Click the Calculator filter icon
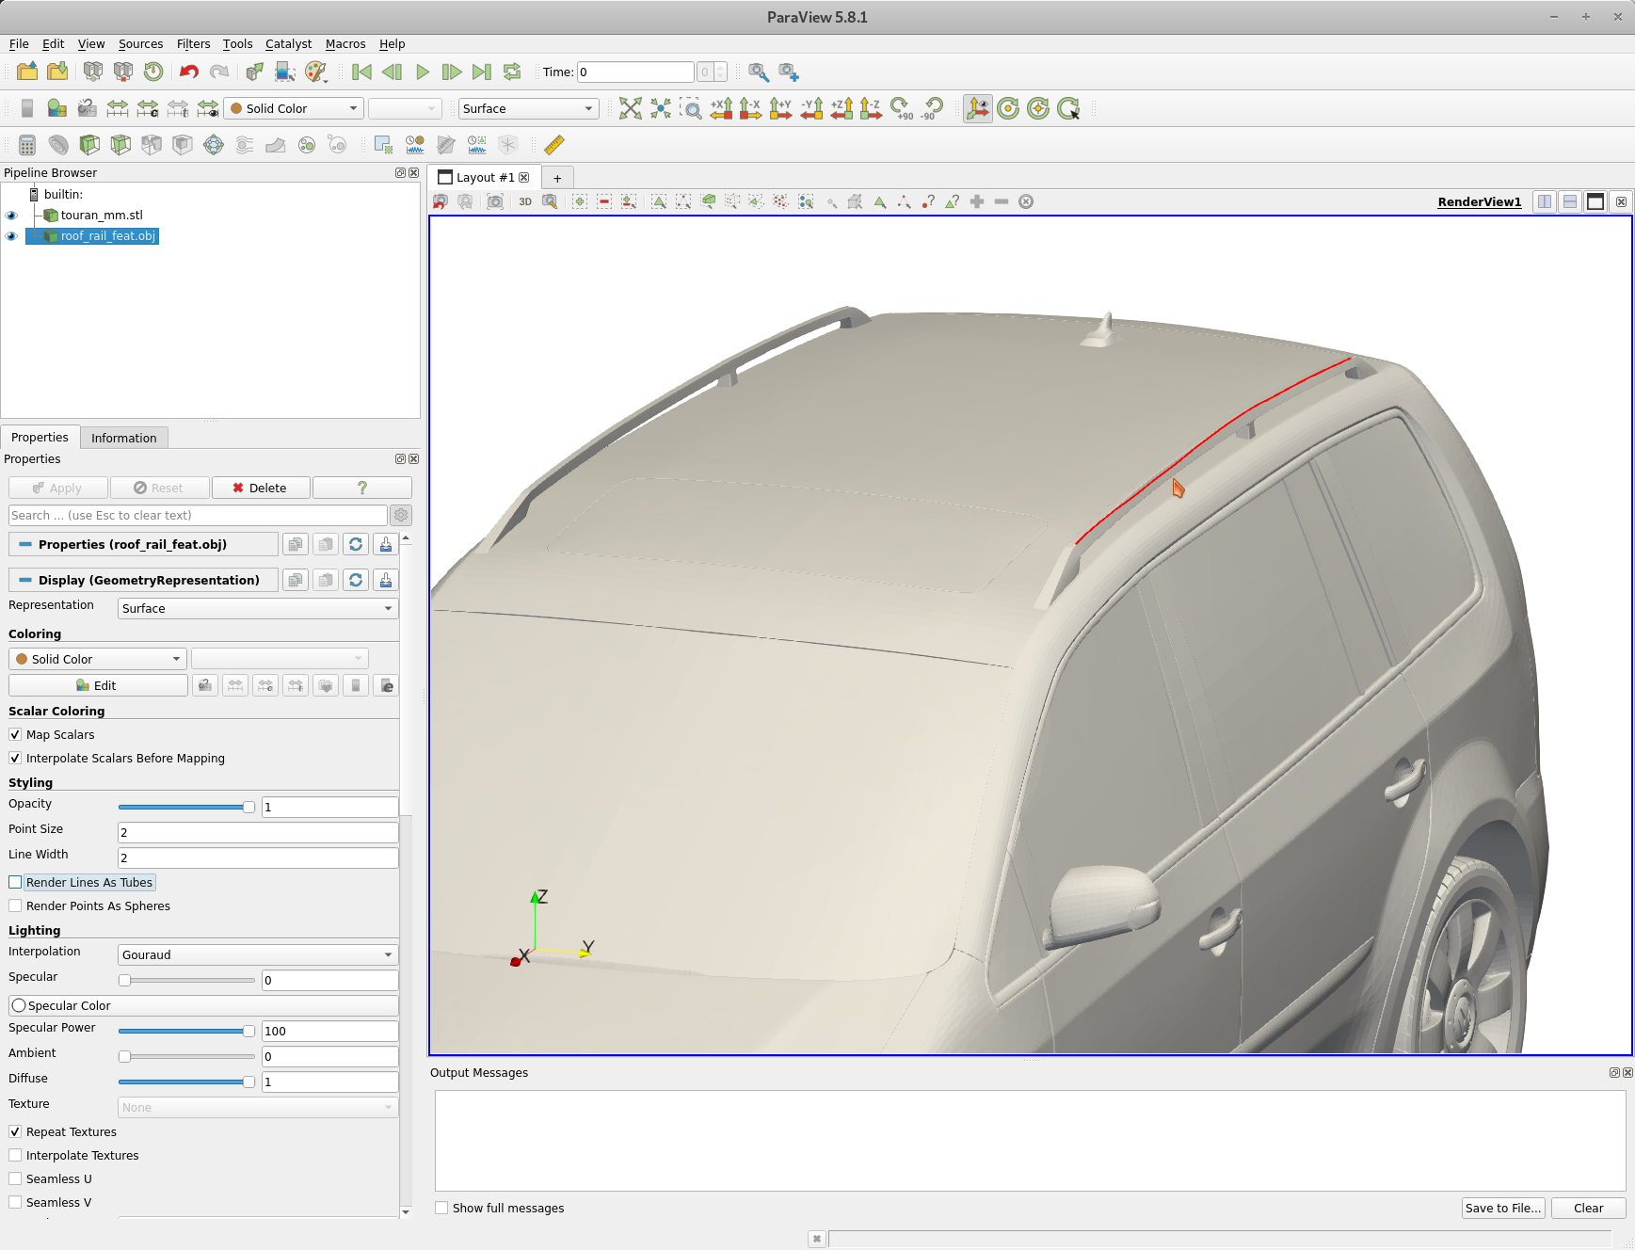This screenshot has width=1635, height=1250. click(x=27, y=144)
